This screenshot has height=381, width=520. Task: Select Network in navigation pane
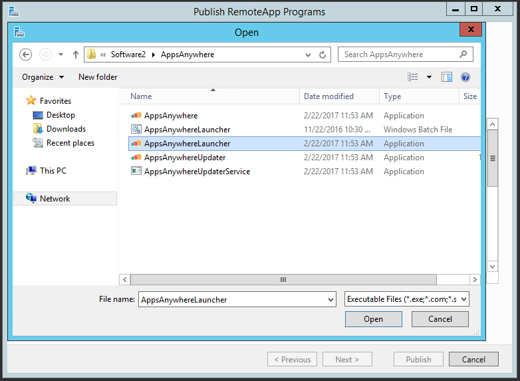point(55,199)
